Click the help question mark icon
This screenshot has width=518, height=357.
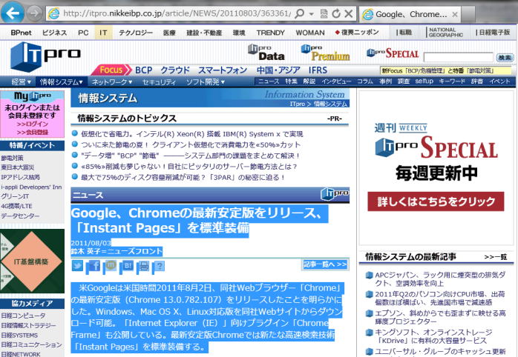coord(160,265)
